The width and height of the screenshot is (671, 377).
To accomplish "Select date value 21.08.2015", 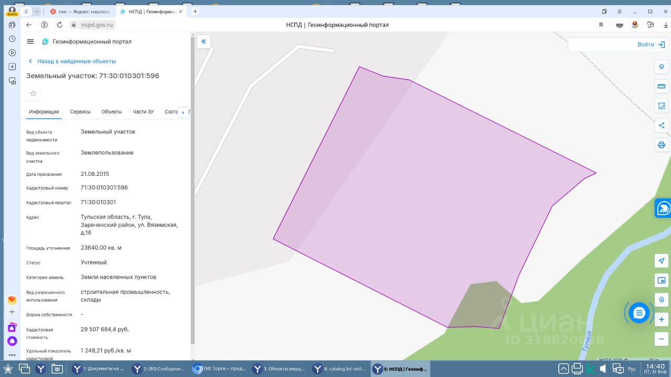I will 95,174.
